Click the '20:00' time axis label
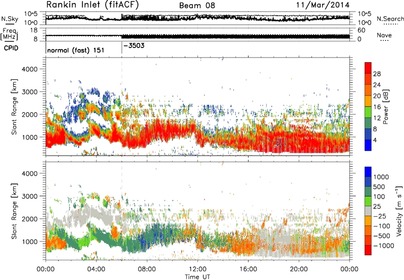 click(x=299, y=269)
